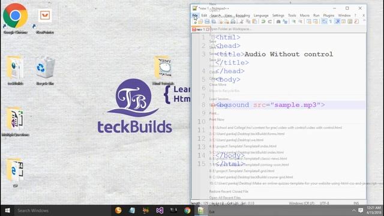
Task: Click the Windows (CR LF) status bar entry
Action: (x=301, y=203)
